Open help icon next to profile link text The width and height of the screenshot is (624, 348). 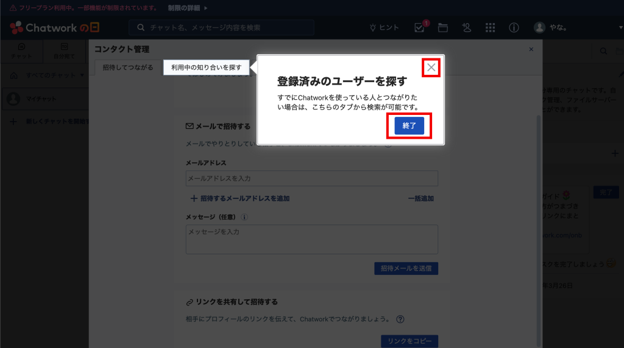(x=400, y=319)
